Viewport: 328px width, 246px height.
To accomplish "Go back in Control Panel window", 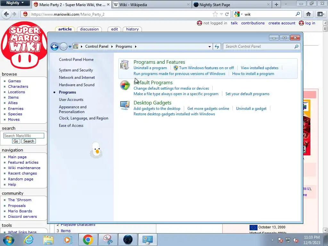I will [54, 46].
